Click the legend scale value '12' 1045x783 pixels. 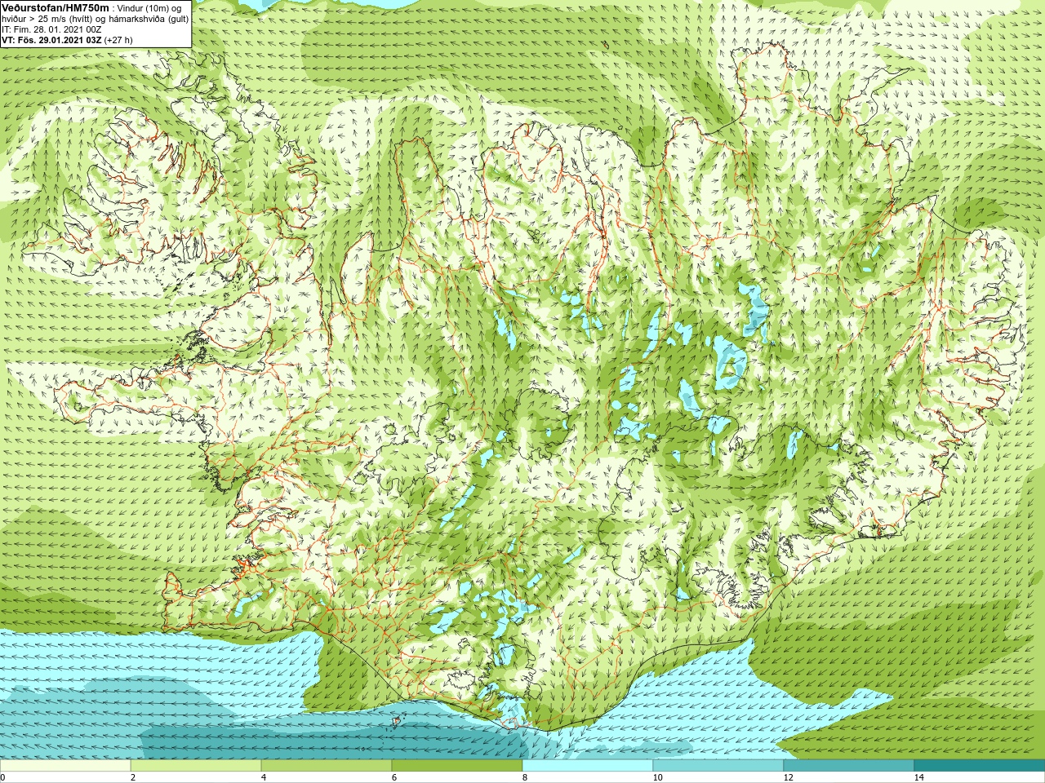tap(788, 777)
